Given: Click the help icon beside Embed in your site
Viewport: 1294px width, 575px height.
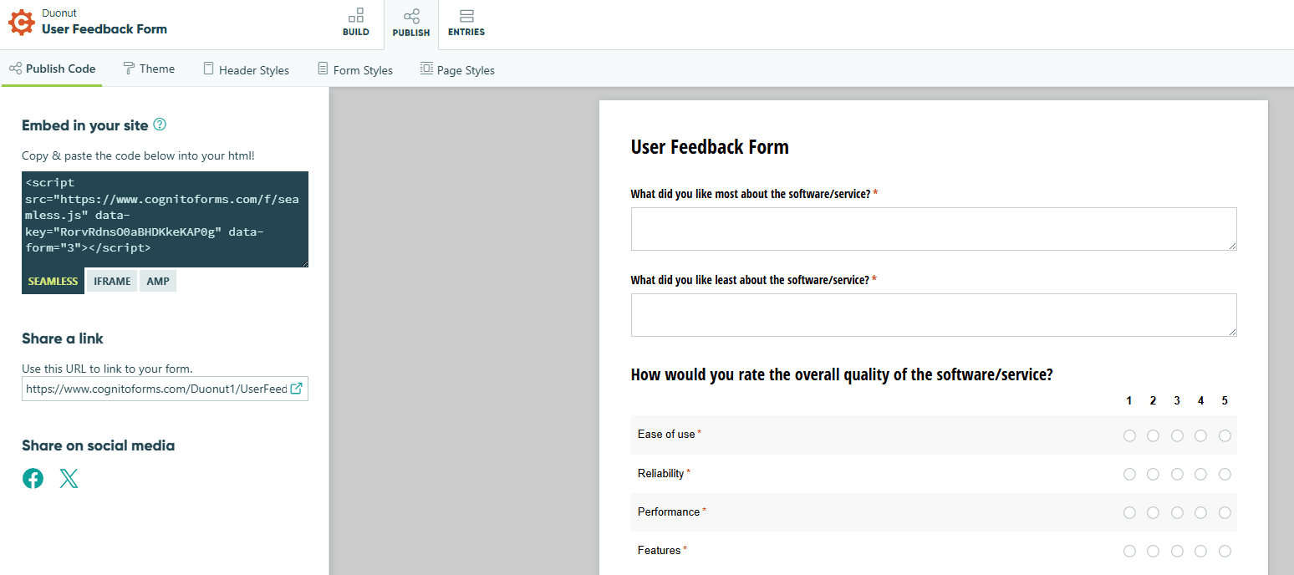Looking at the screenshot, I should point(160,125).
